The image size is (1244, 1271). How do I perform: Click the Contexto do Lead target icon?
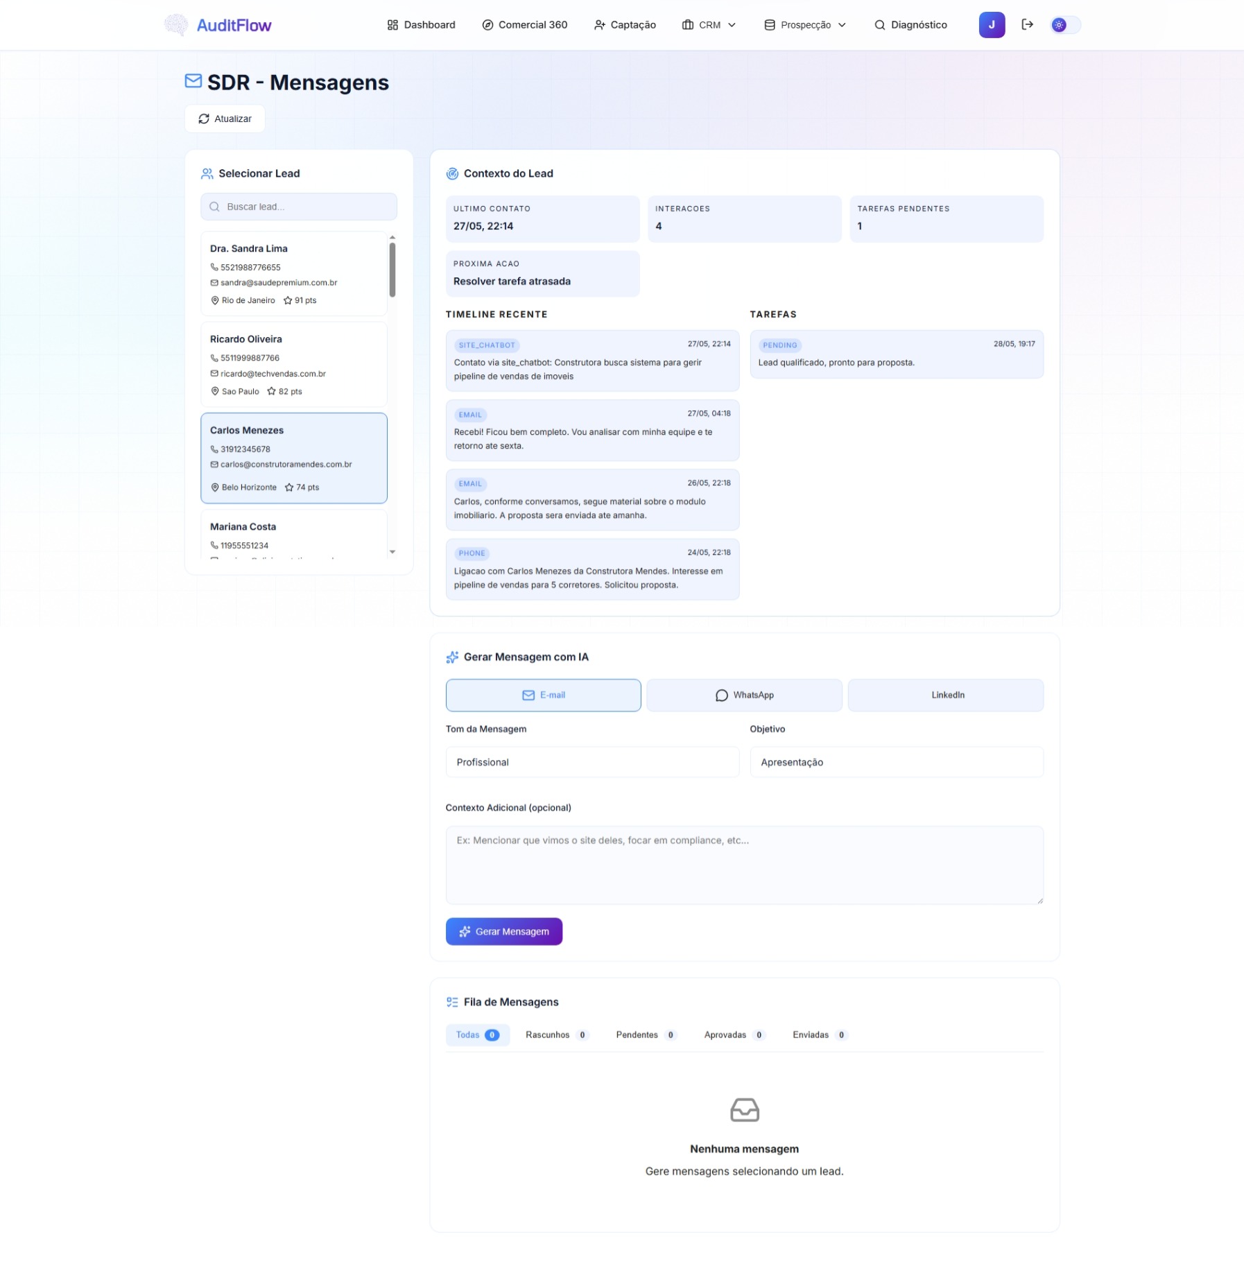452,173
